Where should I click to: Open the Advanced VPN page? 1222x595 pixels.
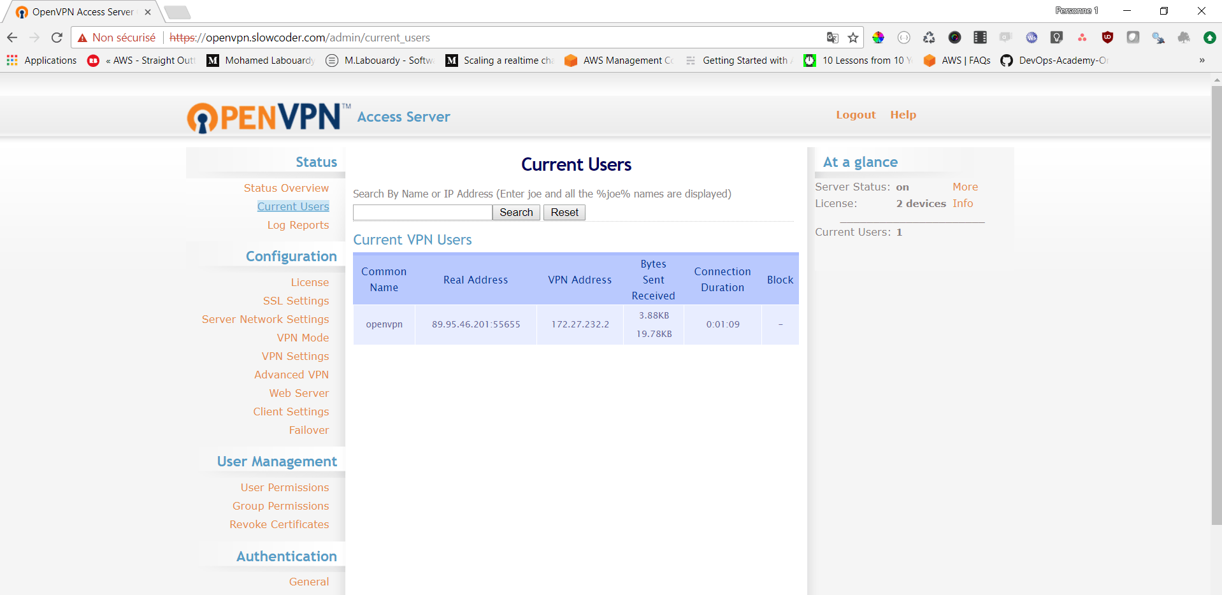[291, 375]
